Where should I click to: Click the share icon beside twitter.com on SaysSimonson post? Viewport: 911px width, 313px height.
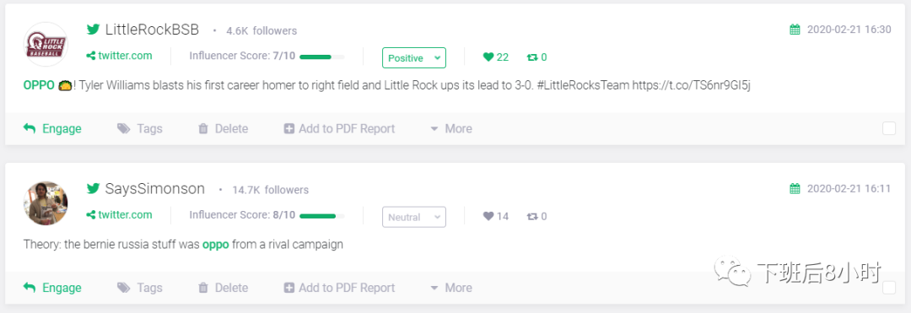click(x=90, y=215)
